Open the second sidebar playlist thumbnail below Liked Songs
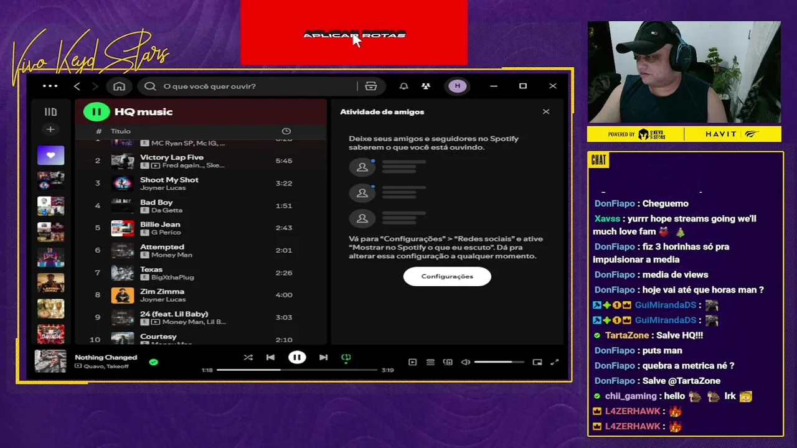The width and height of the screenshot is (797, 448). coord(50,206)
